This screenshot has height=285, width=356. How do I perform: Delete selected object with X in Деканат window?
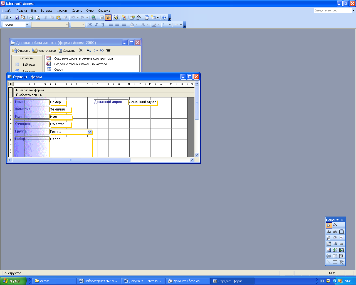(x=81, y=51)
